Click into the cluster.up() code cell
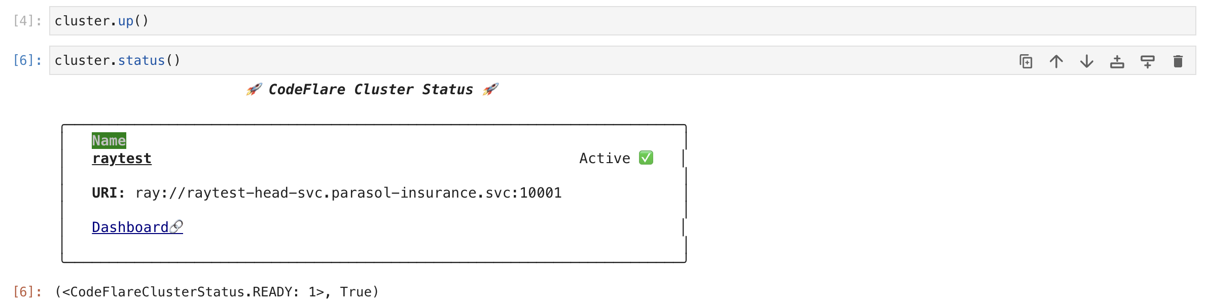 [623, 21]
